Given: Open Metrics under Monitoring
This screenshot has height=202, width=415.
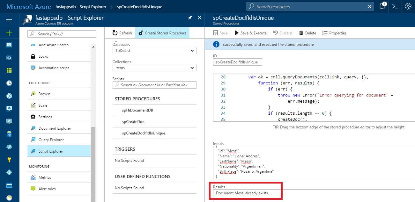Looking at the screenshot, I should click(x=59, y=177).
